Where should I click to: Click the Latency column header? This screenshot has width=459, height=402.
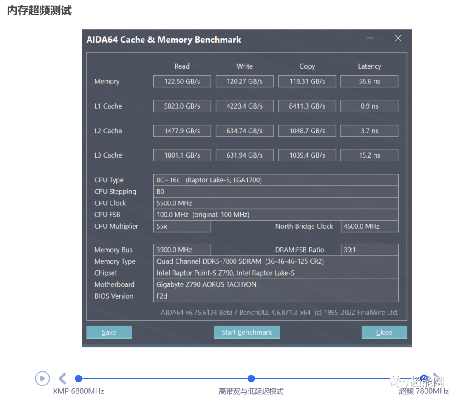(x=369, y=66)
